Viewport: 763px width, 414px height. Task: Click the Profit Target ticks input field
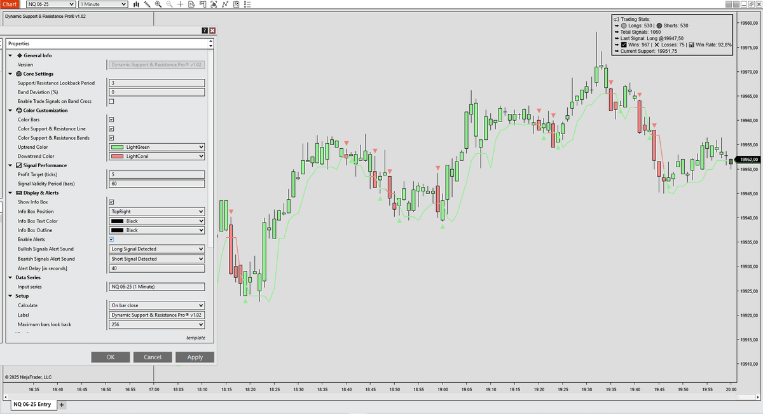point(157,175)
